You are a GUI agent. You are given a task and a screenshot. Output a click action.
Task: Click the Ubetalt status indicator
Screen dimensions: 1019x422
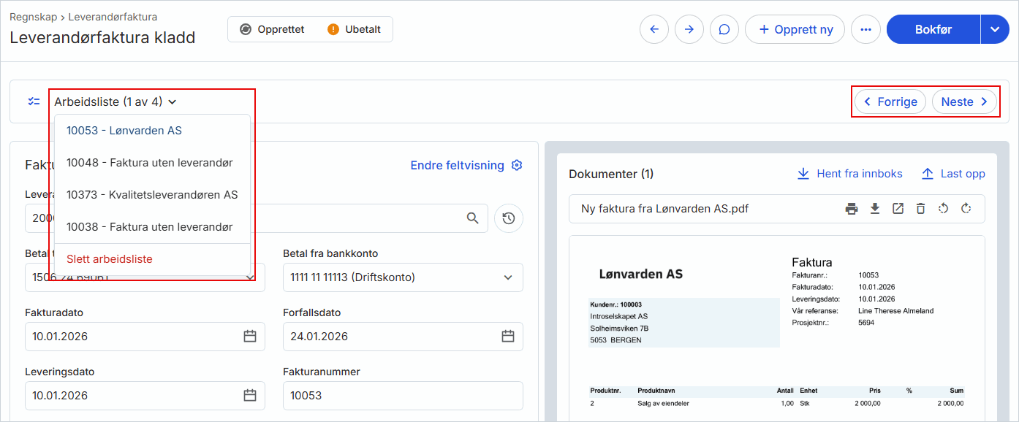coord(355,29)
